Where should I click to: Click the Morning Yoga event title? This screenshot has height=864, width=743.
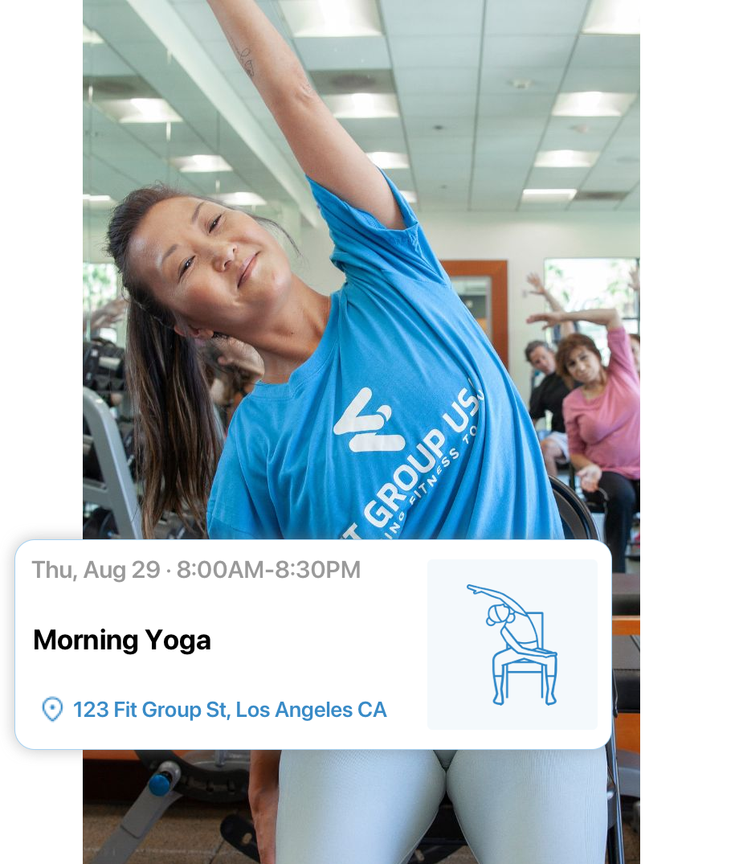(122, 641)
